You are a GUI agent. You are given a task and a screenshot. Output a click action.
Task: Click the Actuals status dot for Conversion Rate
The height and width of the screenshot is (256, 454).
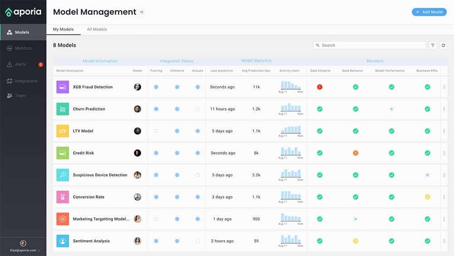click(x=197, y=197)
